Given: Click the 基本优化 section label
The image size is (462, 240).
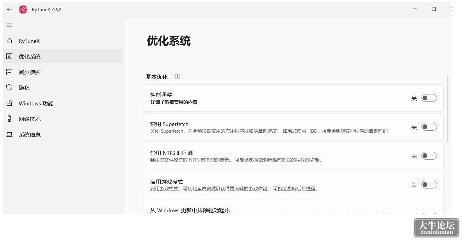Looking at the screenshot, I should 157,76.
